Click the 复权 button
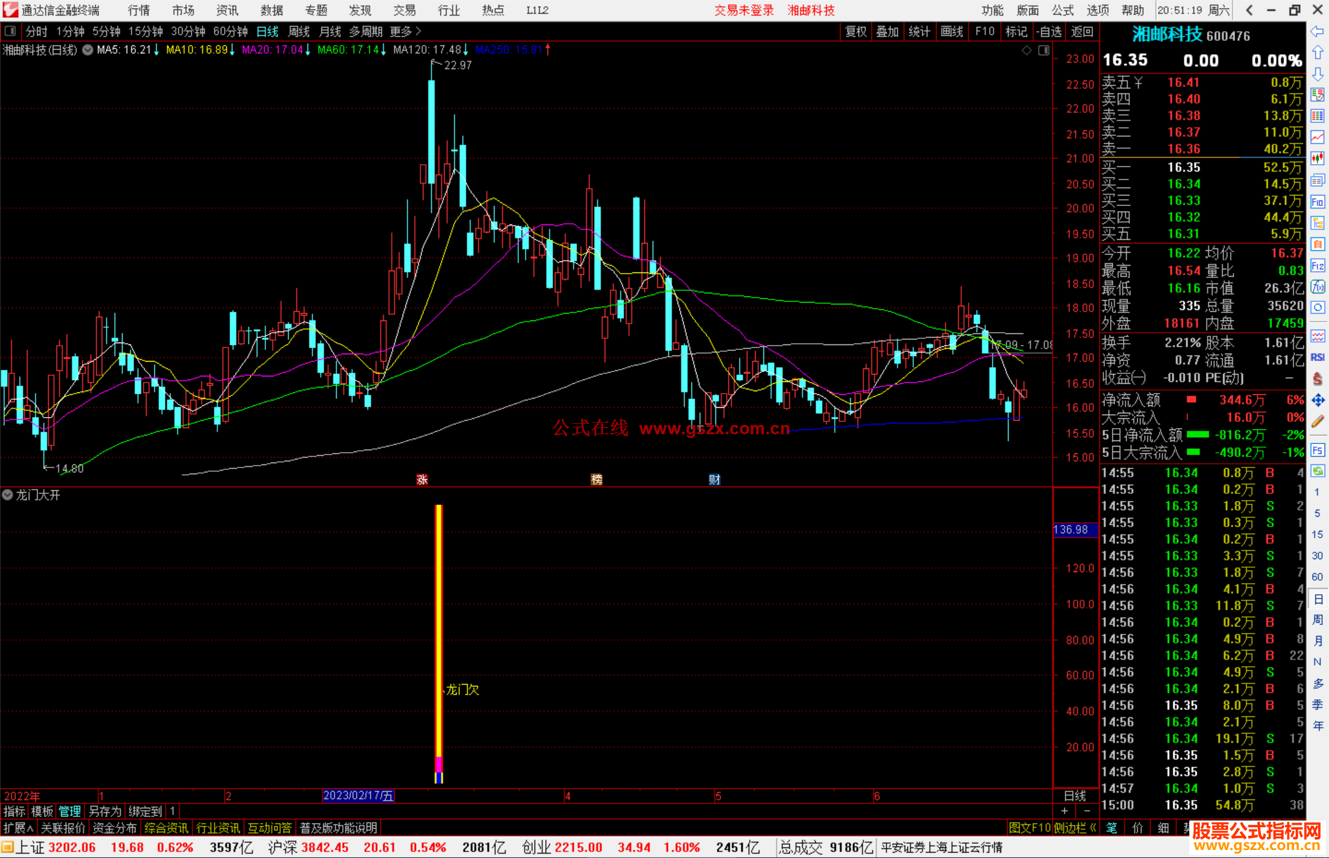Screen dimensions: 1329x858 (x=855, y=31)
